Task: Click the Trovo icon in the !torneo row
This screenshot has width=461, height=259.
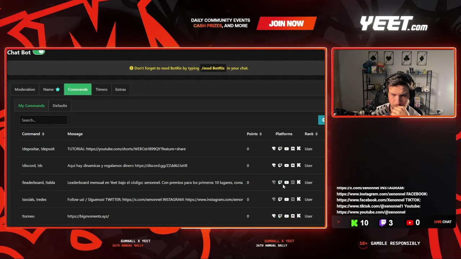Action: [274, 216]
